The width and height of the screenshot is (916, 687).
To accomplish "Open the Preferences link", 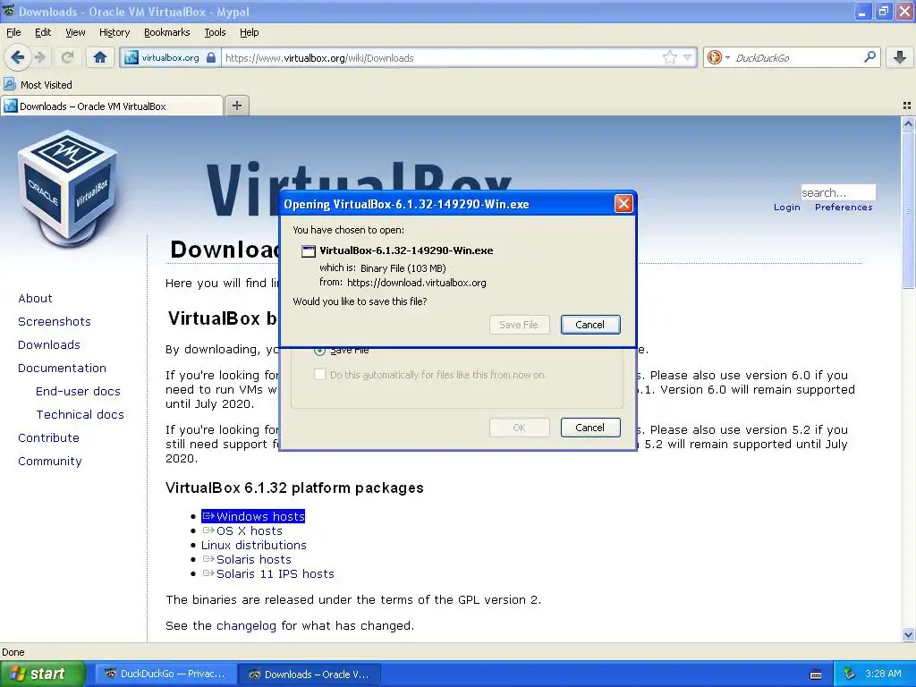I will click(x=843, y=207).
